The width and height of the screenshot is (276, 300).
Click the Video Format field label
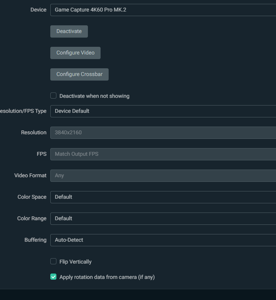[30, 175]
